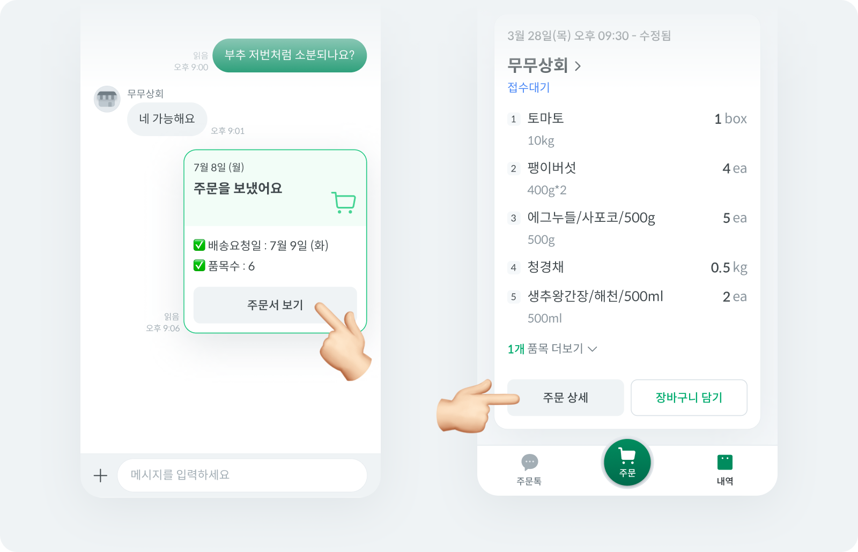Open the 주문톡 chat bubble icon

(529, 462)
